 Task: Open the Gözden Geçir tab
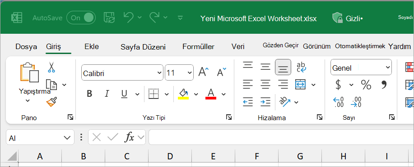[x=281, y=45]
